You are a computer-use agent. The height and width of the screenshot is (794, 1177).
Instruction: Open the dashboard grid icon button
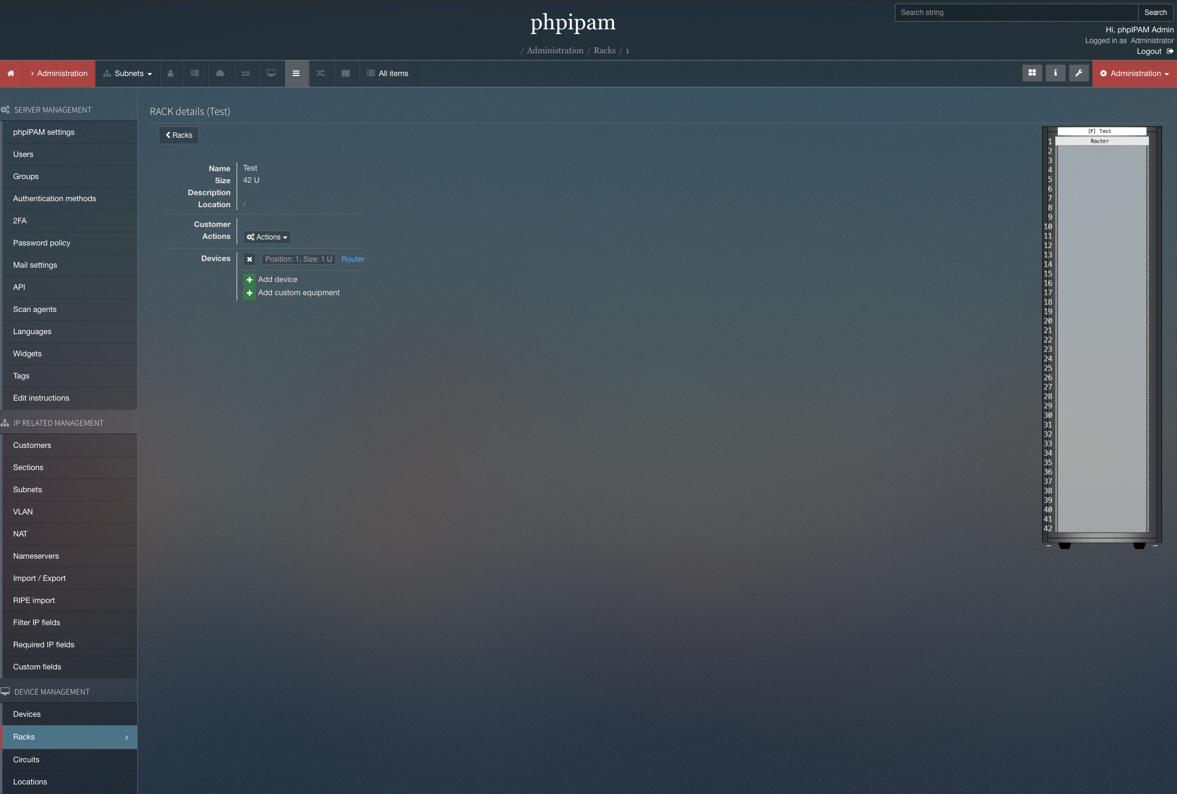(1032, 73)
